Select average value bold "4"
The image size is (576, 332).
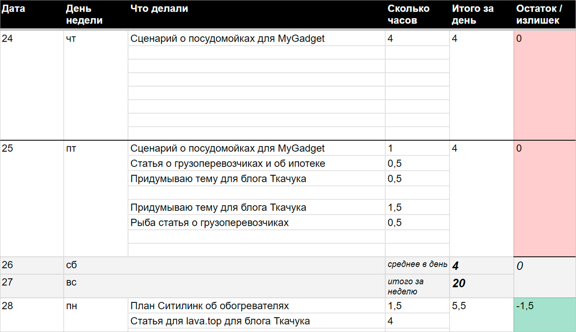[x=482, y=266]
